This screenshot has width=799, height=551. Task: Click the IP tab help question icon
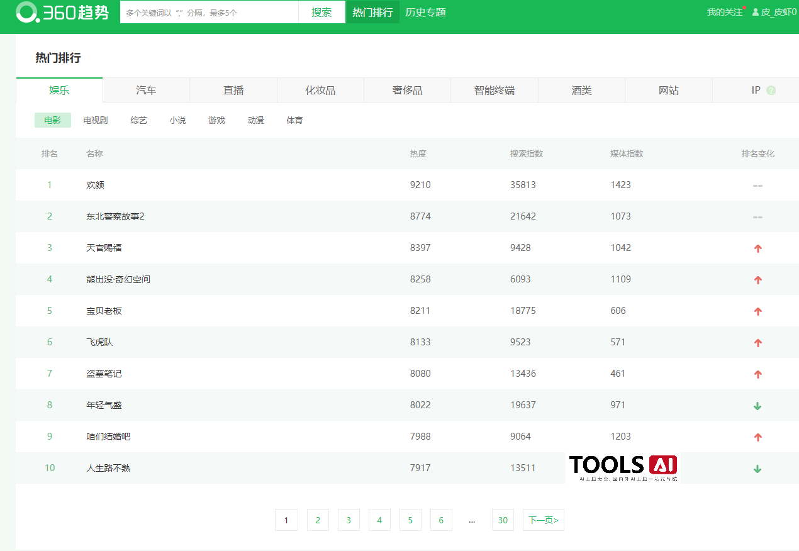click(x=771, y=91)
